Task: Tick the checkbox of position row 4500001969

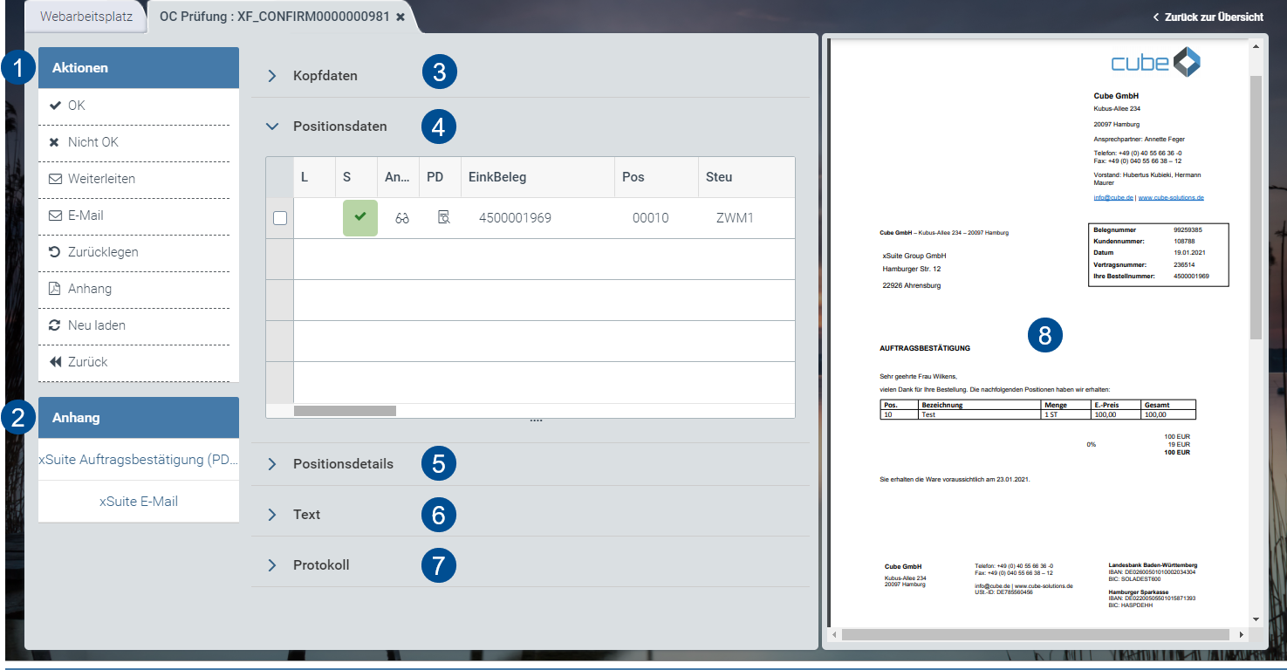Action: coord(279,218)
